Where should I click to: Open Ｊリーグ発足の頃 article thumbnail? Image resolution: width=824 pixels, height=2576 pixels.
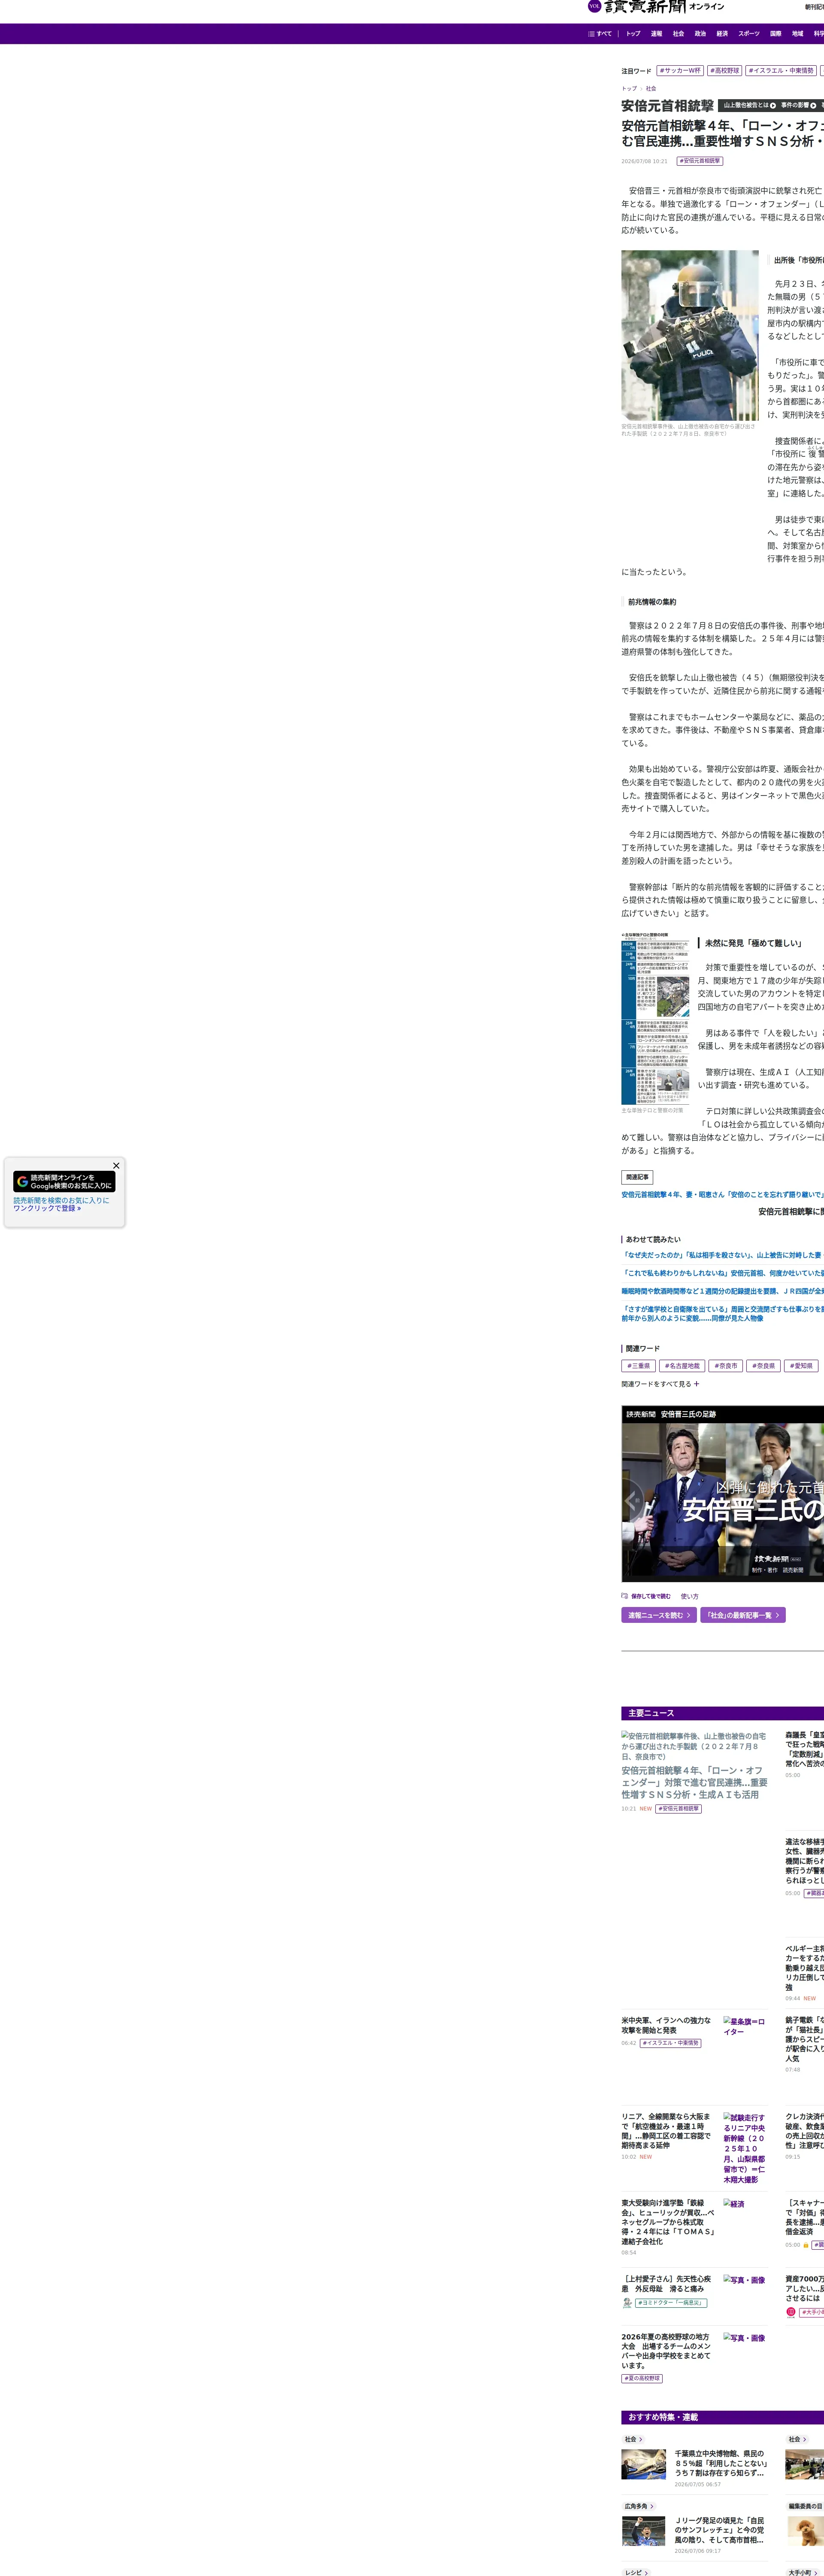pos(644,2531)
